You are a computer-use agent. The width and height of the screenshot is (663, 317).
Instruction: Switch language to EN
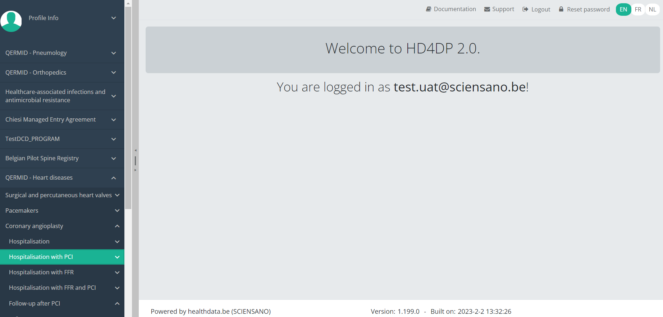click(x=623, y=10)
